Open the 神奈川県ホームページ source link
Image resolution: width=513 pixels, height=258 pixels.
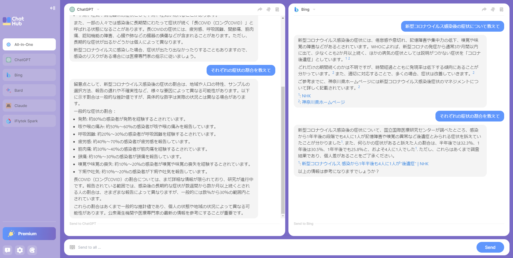tap(323, 102)
